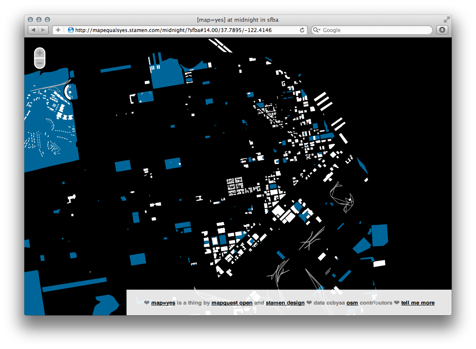Image resolution: width=476 pixels, height=349 pixels.
Task: Click the resize arrows at top right
Action: click(x=446, y=19)
